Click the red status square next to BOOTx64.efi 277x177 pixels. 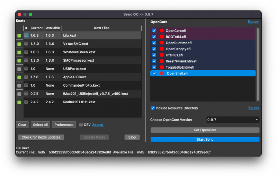click(162, 37)
